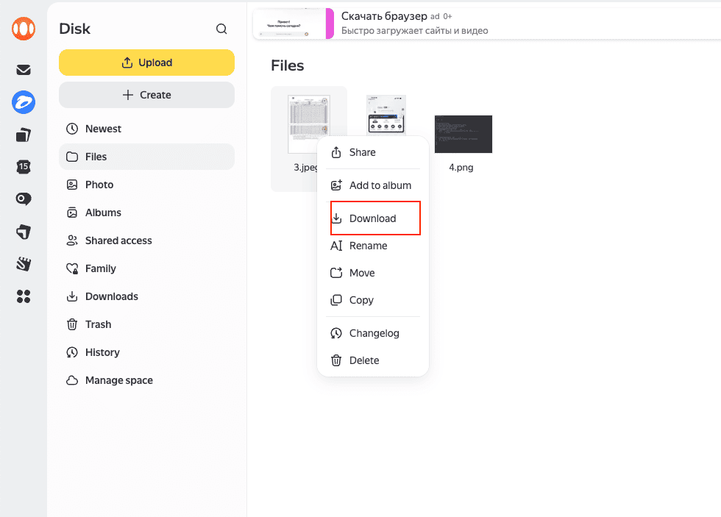The height and width of the screenshot is (517, 721).
Task: Open the search magnifier in the Disk panel
Action: click(x=221, y=29)
